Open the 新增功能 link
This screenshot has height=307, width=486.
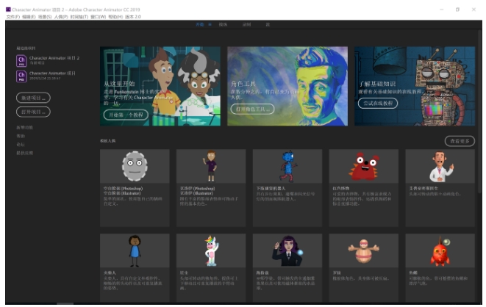25,128
